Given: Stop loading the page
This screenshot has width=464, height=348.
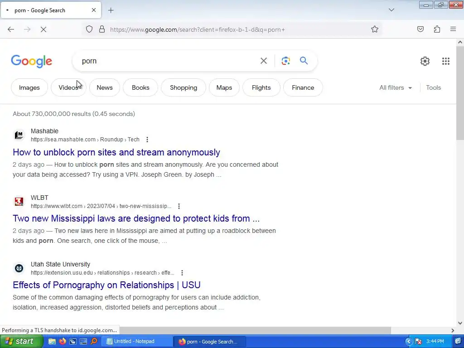Looking at the screenshot, I should pos(43,29).
